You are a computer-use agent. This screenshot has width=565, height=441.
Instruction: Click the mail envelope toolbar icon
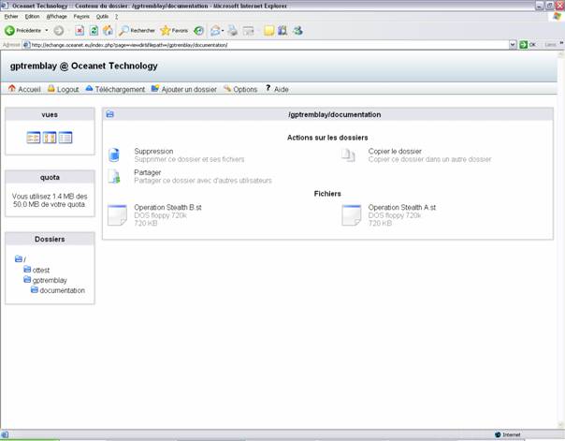click(x=215, y=31)
